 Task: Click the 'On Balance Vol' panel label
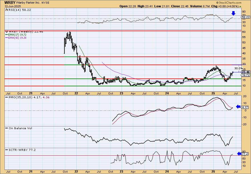[20, 128]
